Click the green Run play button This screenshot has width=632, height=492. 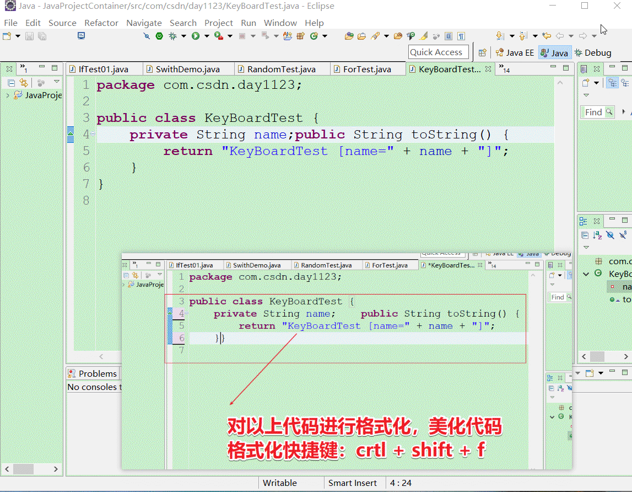pos(196,36)
